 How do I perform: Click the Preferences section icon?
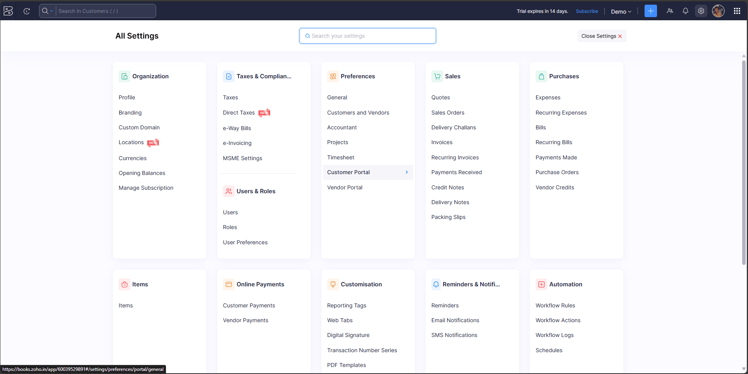pos(333,76)
